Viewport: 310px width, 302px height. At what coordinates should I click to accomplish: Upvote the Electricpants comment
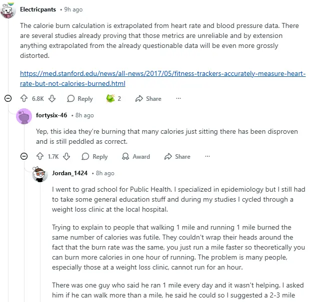(24, 99)
